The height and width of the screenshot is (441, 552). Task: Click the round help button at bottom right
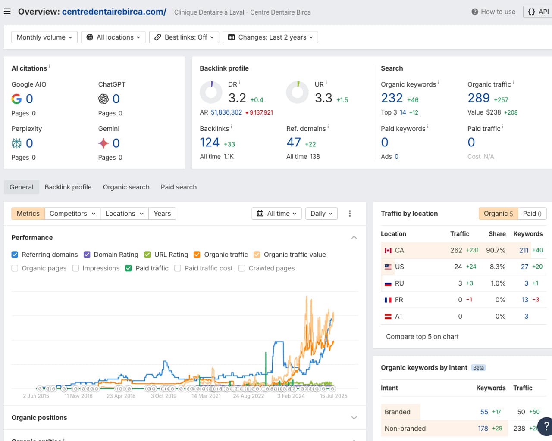(x=546, y=426)
